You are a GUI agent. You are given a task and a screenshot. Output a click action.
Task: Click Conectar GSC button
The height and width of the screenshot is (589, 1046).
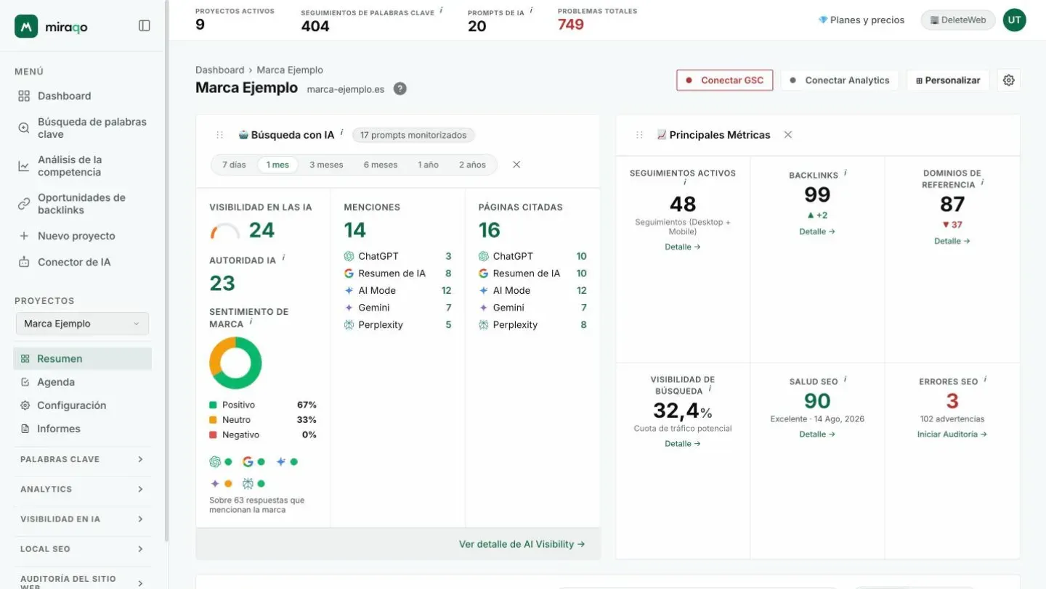coord(724,80)
